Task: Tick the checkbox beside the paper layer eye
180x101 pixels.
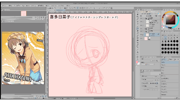Action: (x=143, y=38)
